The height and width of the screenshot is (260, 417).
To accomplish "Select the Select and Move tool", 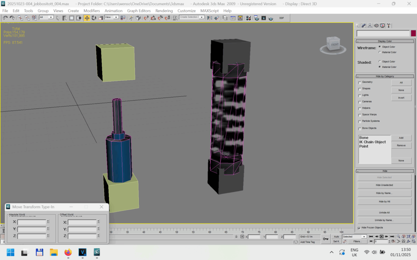I will pos(87,18).
